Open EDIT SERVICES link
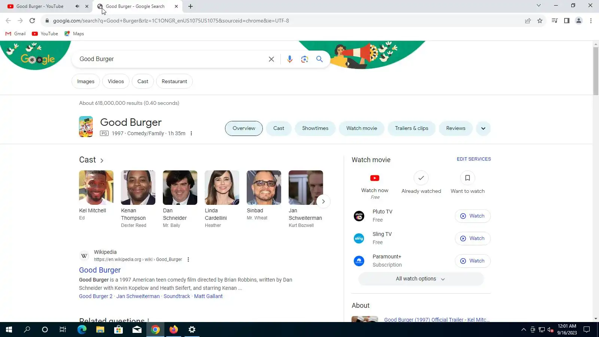 click(x=474, y=159)
